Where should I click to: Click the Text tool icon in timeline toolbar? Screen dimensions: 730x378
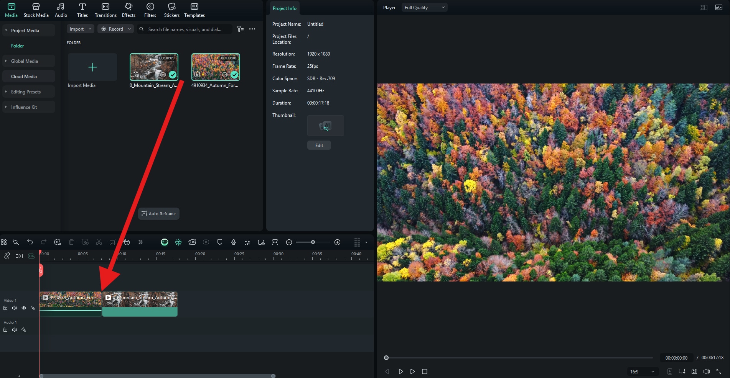click(x=127, y=242)
